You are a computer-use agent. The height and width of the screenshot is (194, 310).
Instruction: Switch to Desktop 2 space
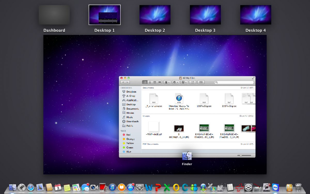(x=155, y=15)
